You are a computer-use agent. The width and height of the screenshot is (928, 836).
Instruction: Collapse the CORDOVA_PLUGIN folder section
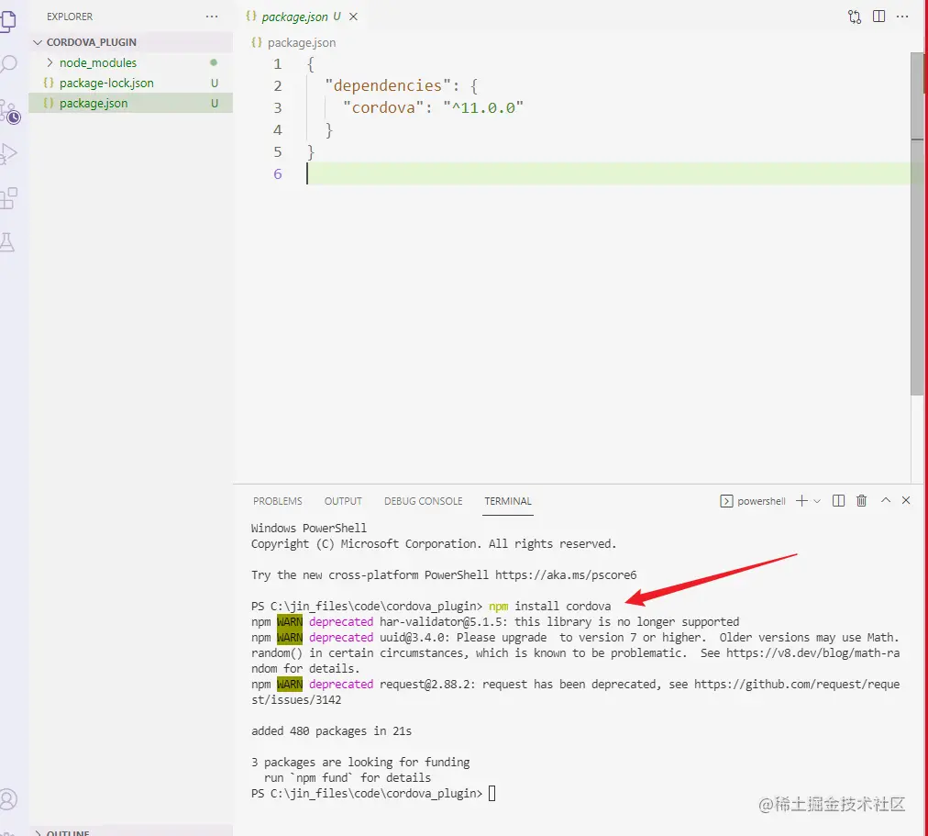[130, 42]
